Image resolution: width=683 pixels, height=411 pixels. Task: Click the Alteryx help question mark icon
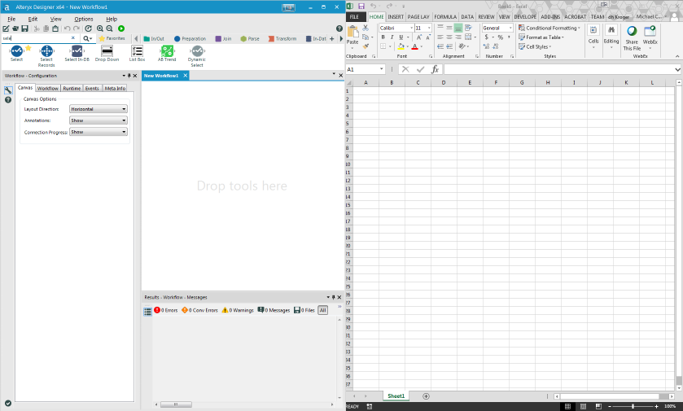point(339,28)
